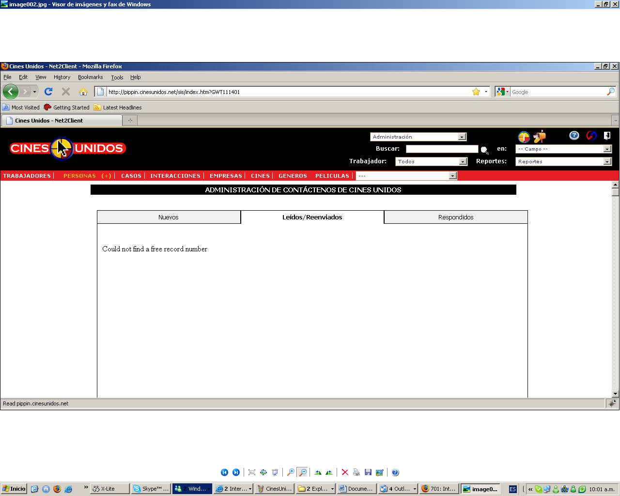Open the address bar history dropdown arrow

click(x=486, y=92)
